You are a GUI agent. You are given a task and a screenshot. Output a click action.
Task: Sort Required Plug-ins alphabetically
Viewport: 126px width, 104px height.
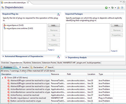[58, 14]
